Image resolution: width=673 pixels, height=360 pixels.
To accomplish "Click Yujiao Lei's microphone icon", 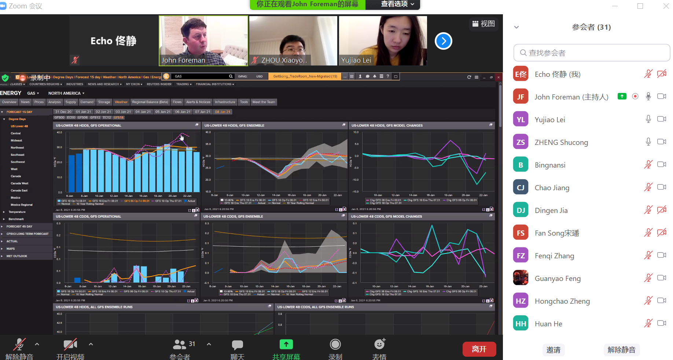I will (648, 119).
